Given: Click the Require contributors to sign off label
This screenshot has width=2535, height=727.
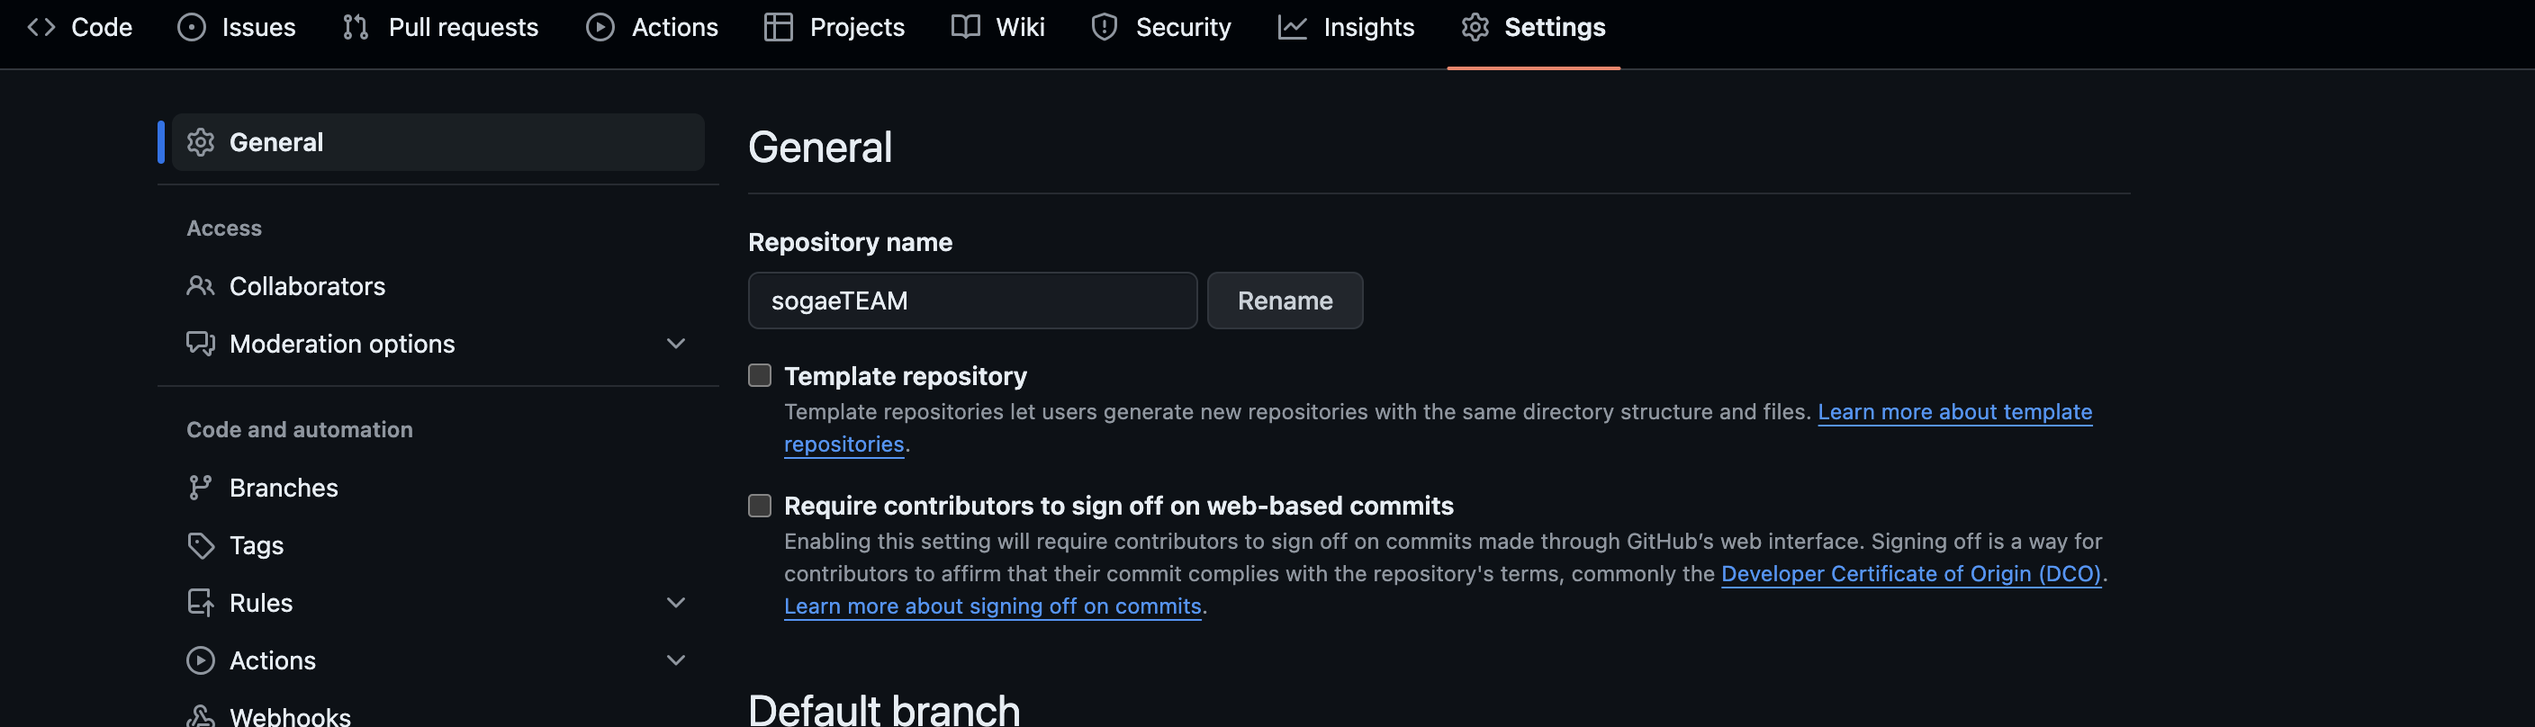Looking at the screenshot, I should pyautogui.click(x=1118, y=506).
